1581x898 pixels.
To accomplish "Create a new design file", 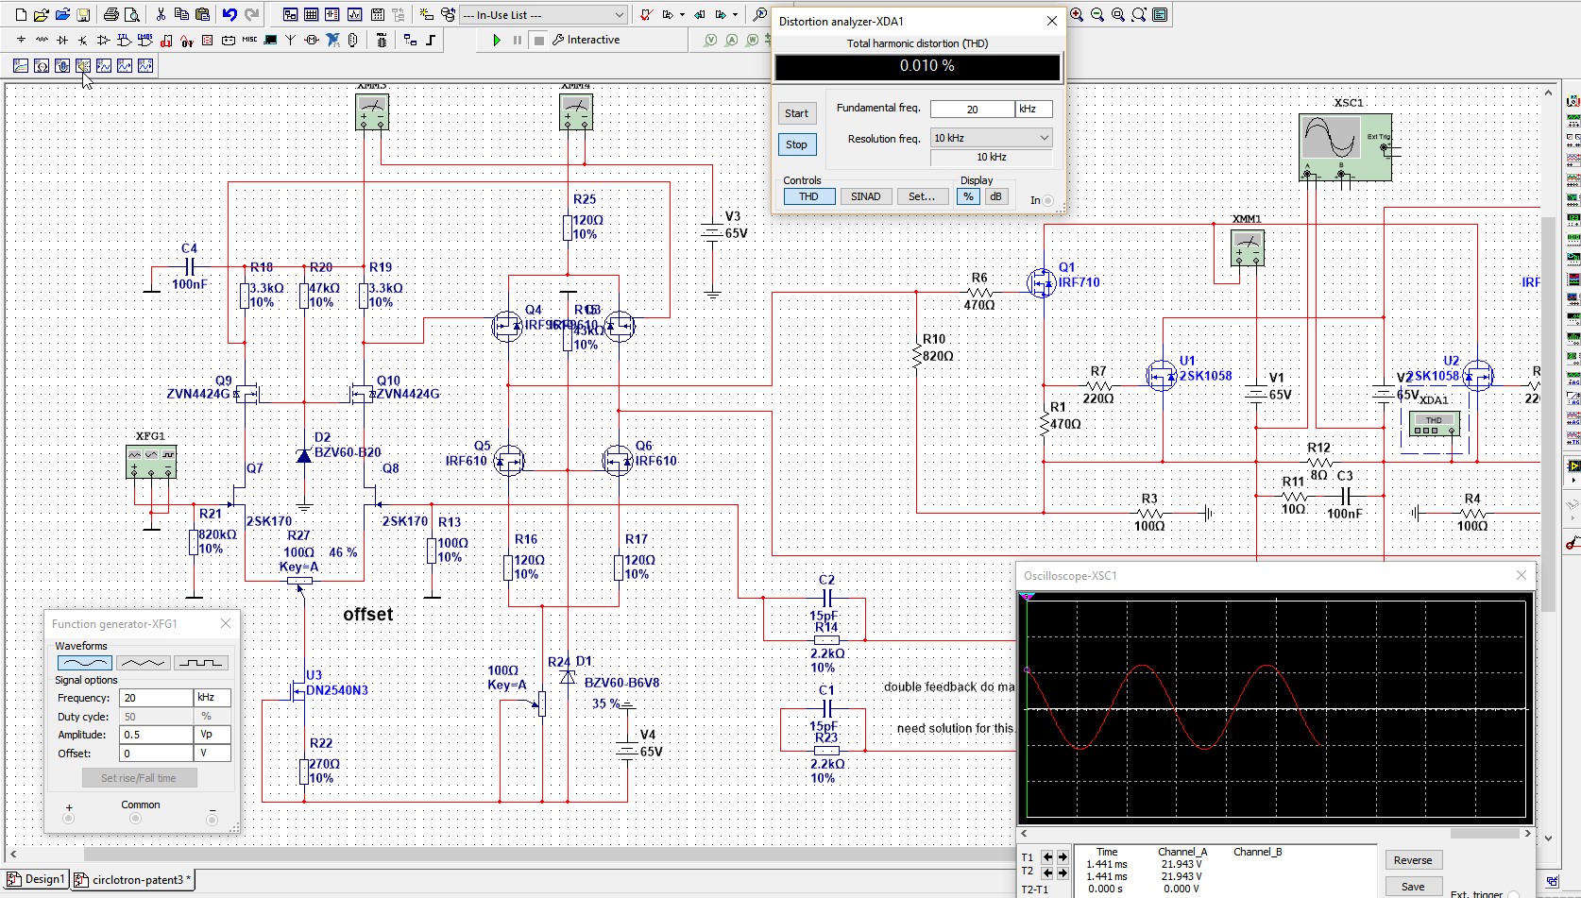I will click(20, 14).
